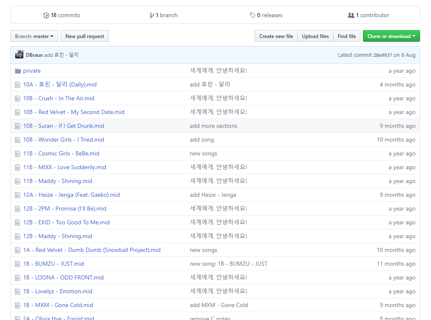Open 10B - Crush - In The Air.mid
Screen dimensions: 431x320
click(59, 98)
